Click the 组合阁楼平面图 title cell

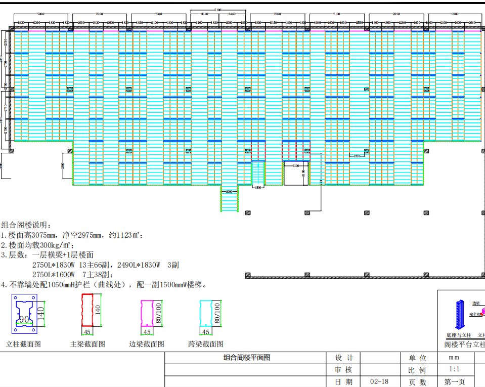247,358
